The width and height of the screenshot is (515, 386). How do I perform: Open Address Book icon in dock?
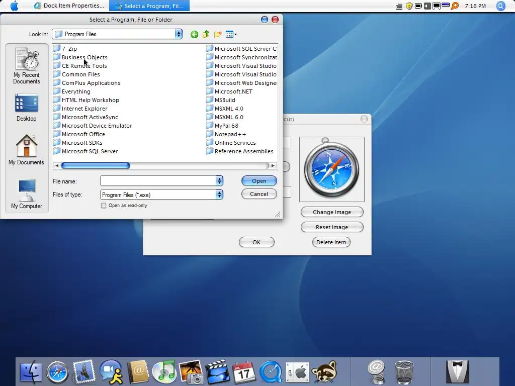click(x=138, y=372)
